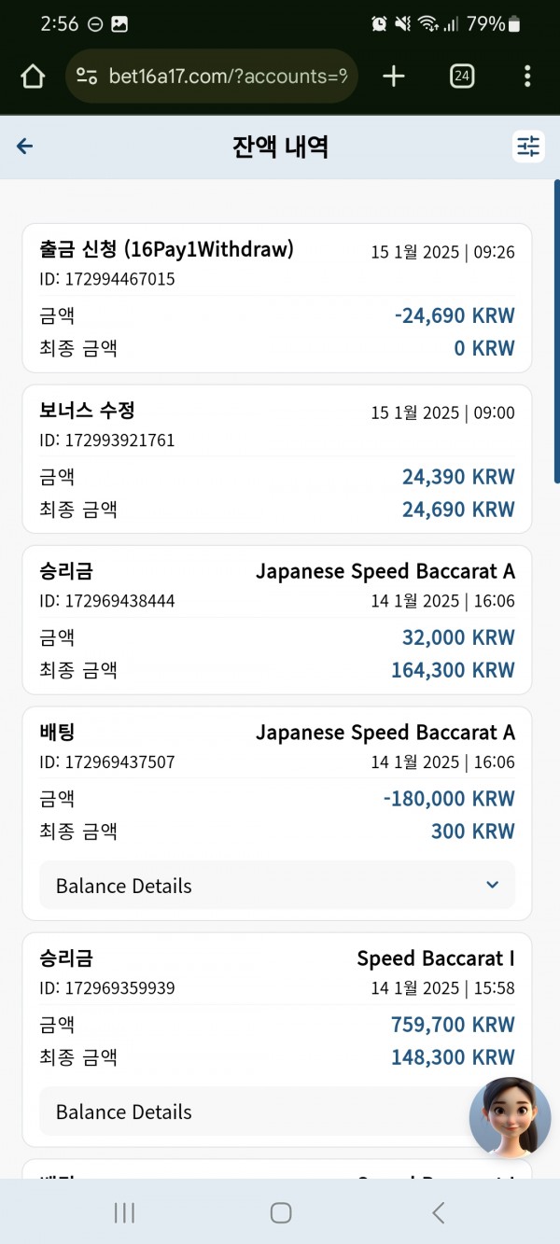Tap the site info icon in address bar

click(x=87, y=77)
